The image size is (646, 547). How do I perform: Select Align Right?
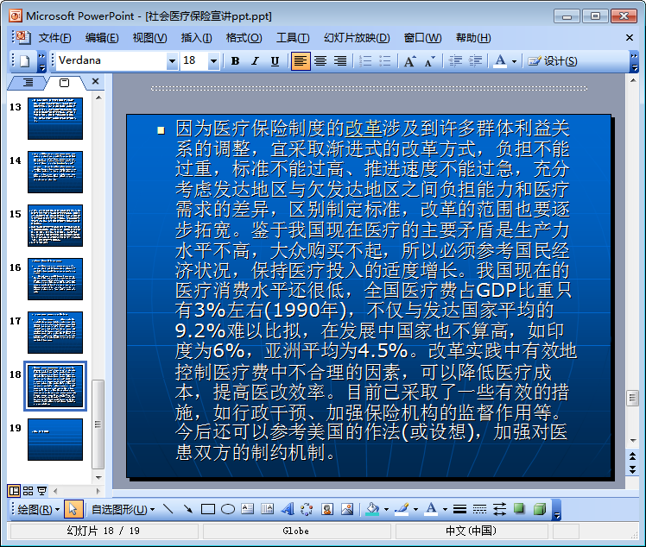click(340, 61)
